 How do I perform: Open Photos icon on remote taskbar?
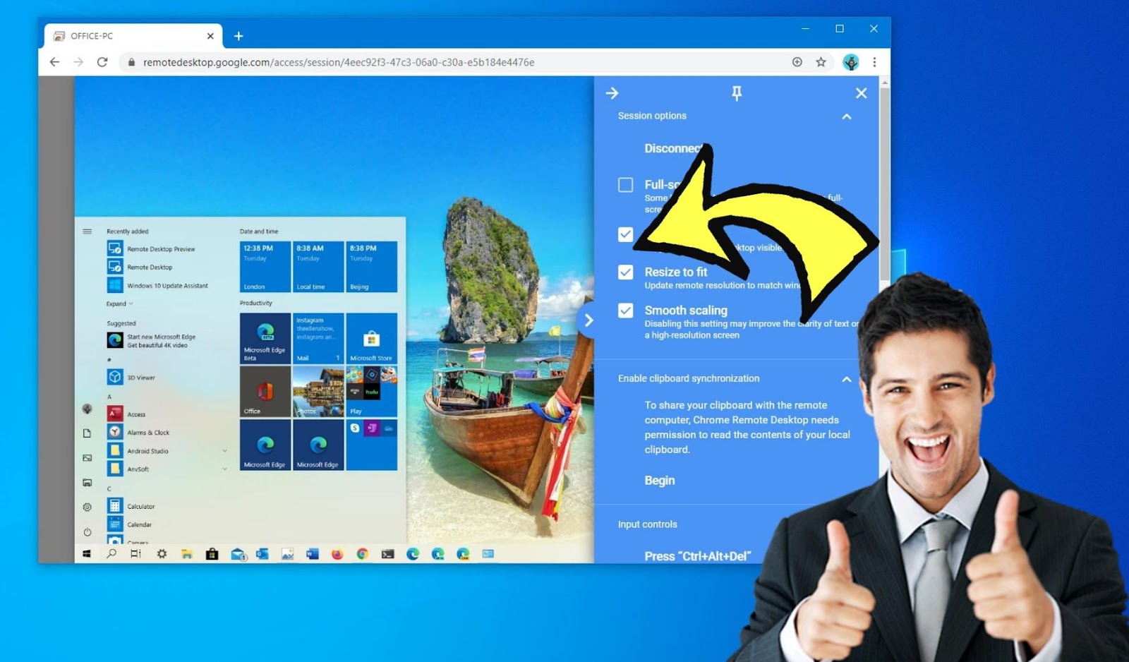tap(287, 554)
